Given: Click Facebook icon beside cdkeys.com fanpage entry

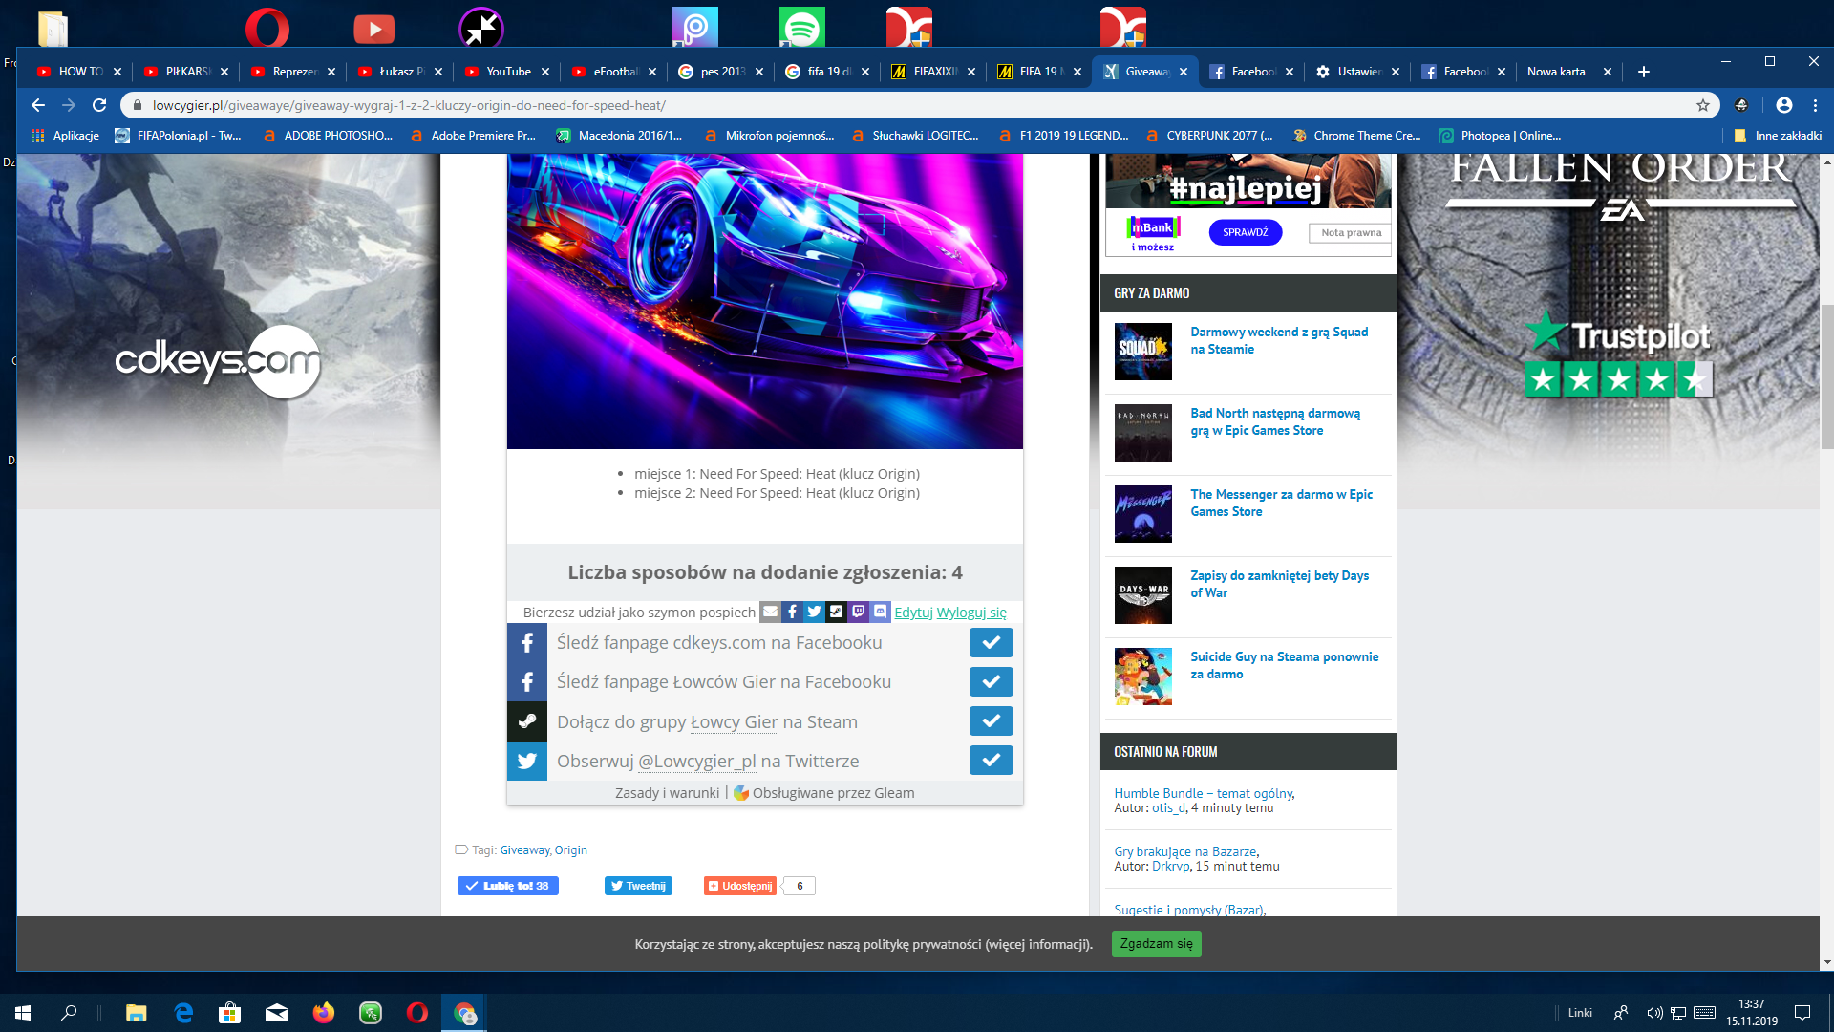Looking at the screenshot, I should [x=527, y=643].
